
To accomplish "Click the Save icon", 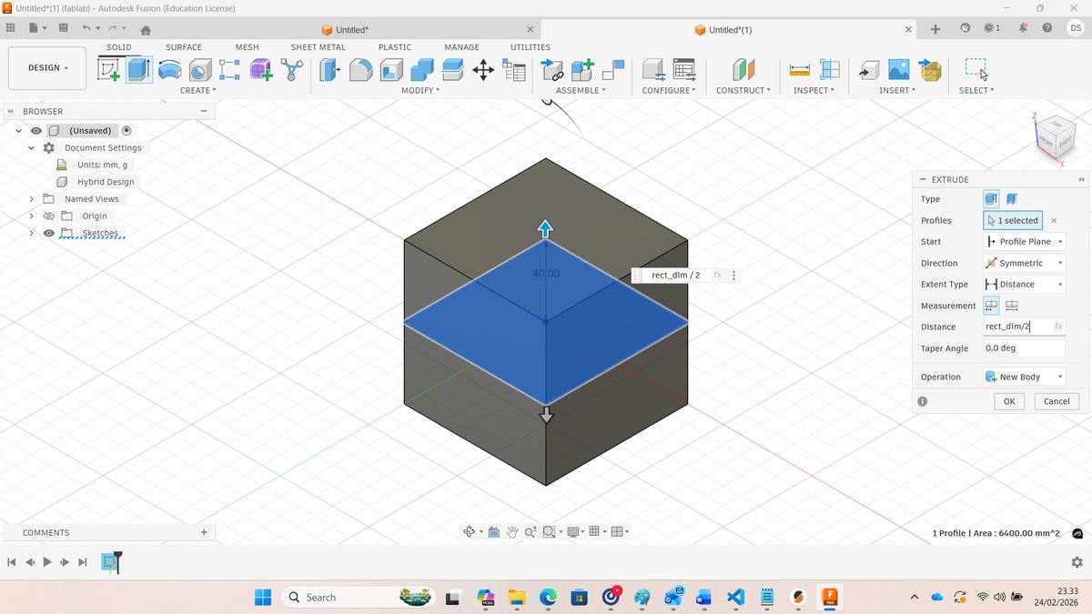I will tap(64, 28).
